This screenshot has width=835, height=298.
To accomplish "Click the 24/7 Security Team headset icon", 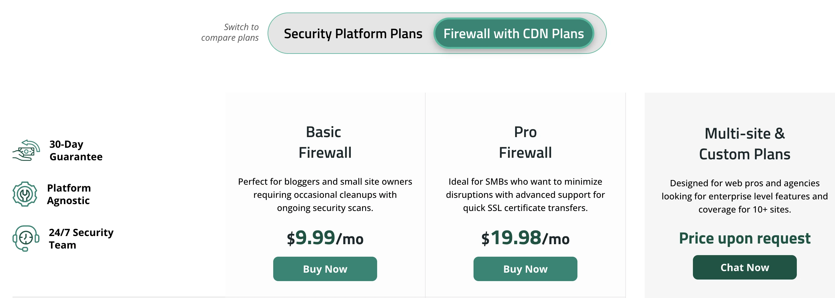I will (26, 238).
